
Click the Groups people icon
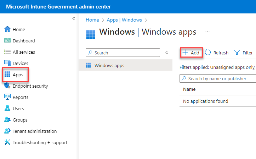pyautogui.click(x=7, y=119)
